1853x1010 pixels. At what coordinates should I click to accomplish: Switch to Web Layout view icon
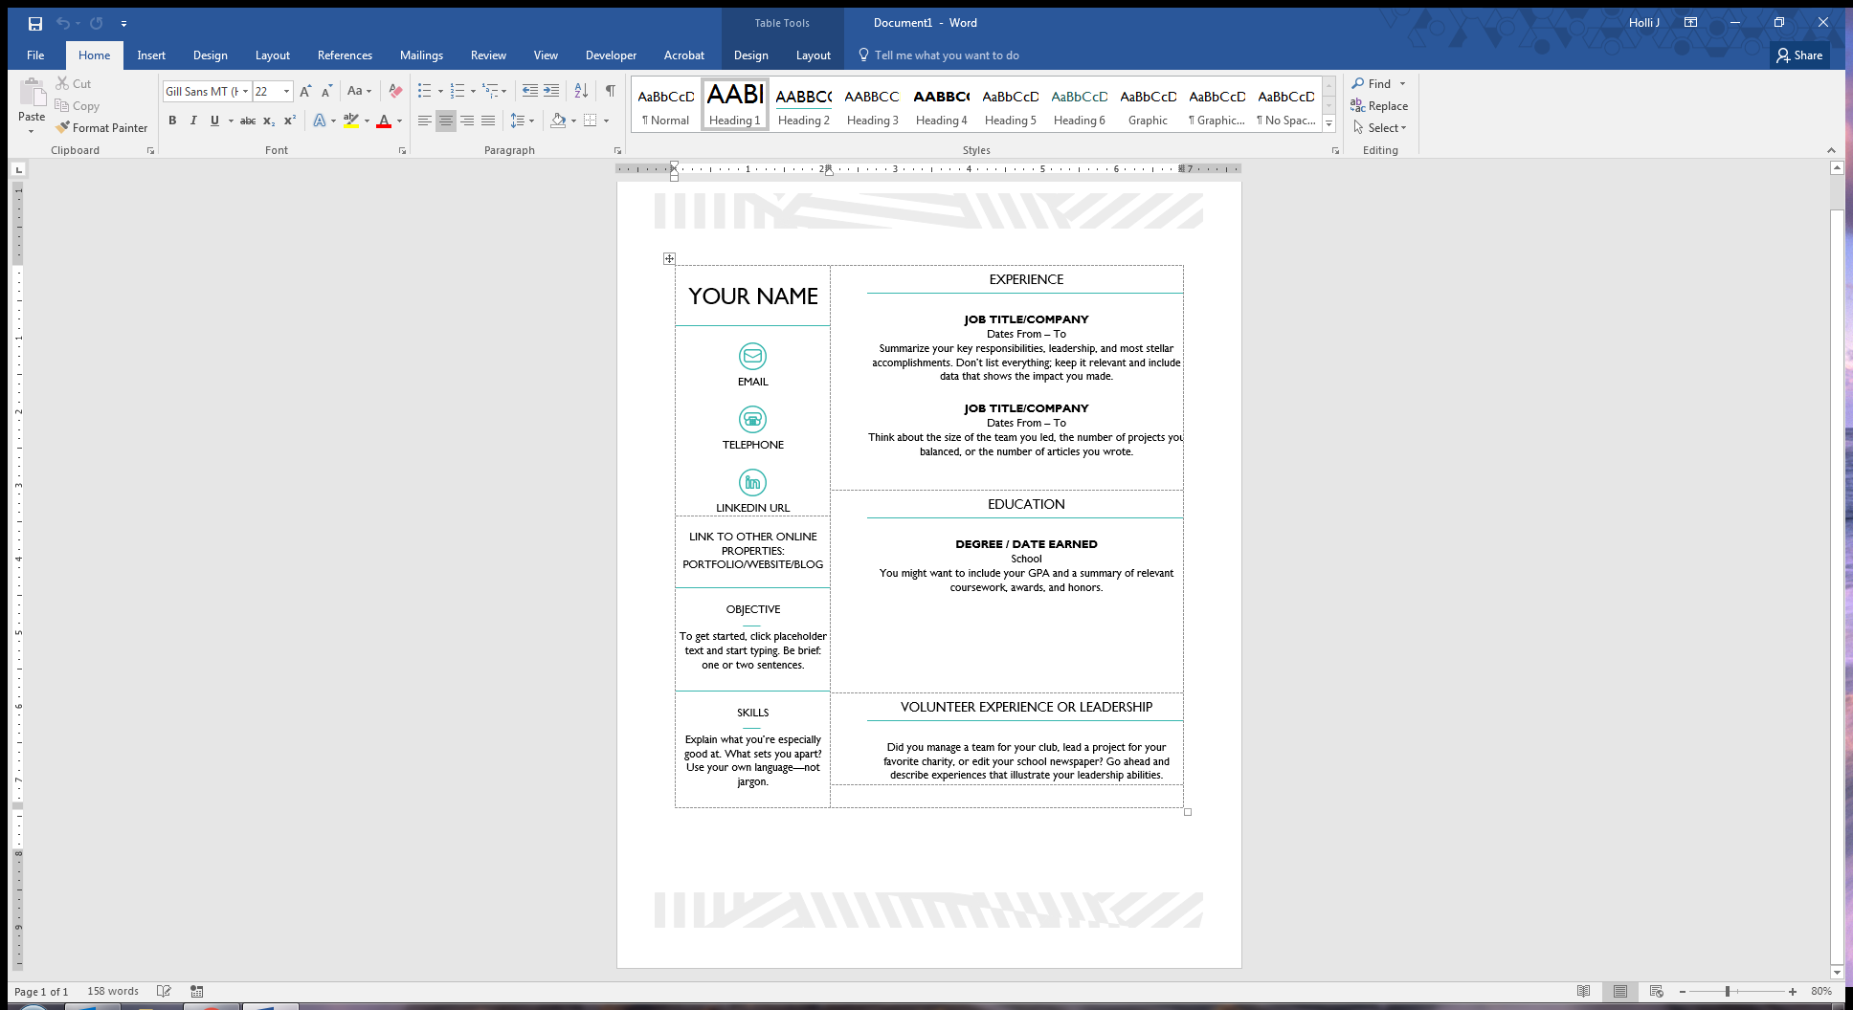pyautogui.click(x=1657, y=992)
